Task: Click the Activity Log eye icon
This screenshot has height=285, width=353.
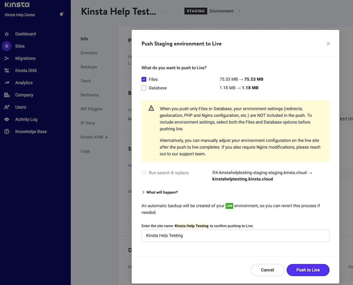Action: tap(7, 119)
